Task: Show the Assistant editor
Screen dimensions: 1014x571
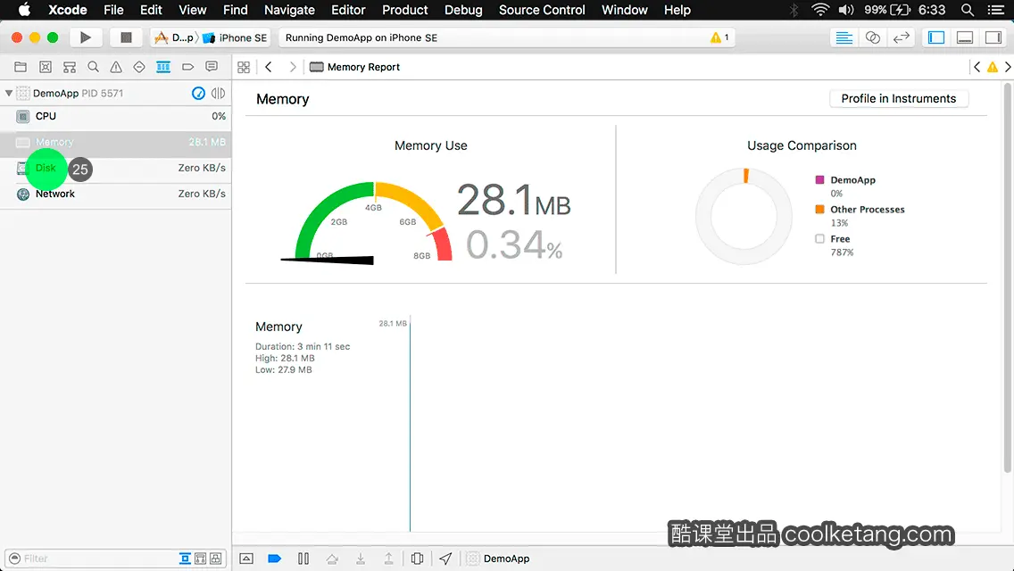Action: (x=872, y=37)
